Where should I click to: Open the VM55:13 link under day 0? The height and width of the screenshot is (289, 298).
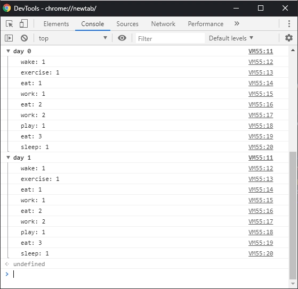click(x=261, y=72)
